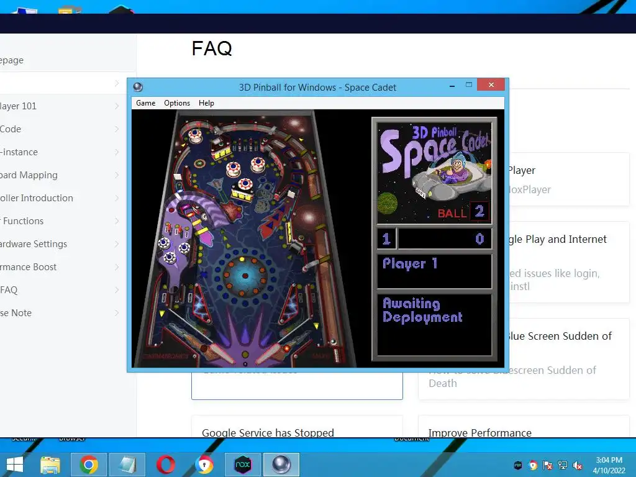The width and height of the screenshot is (636, 477).
Task: Minimize the 3D Pinball window
Action: click(x=452, y=86)
